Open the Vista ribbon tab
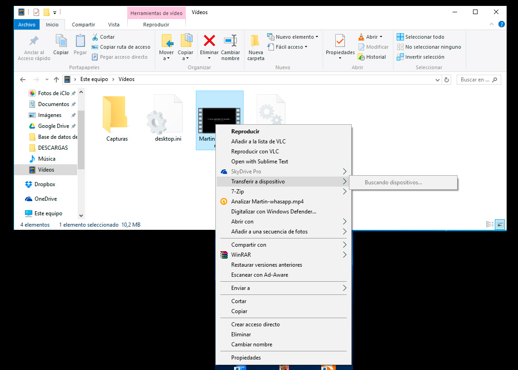Image resolution: width=518 pixels, height=370 pixels. [x=114, y=25]
